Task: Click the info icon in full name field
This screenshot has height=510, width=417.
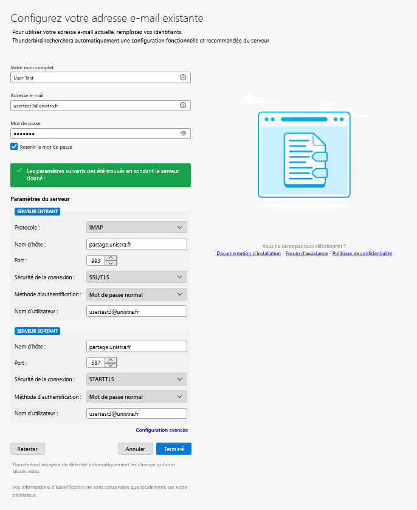Action: tap(183, 78)
